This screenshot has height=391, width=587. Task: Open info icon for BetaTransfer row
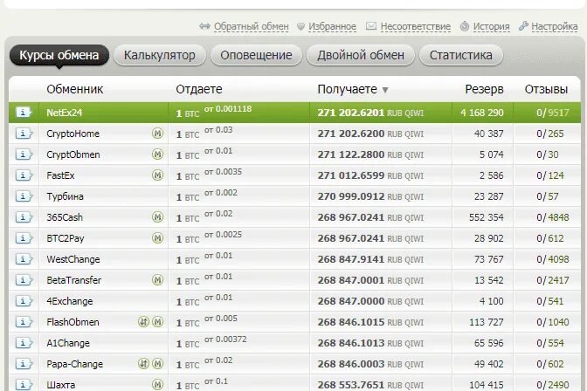pyautogui.click(x=24, y=280)
